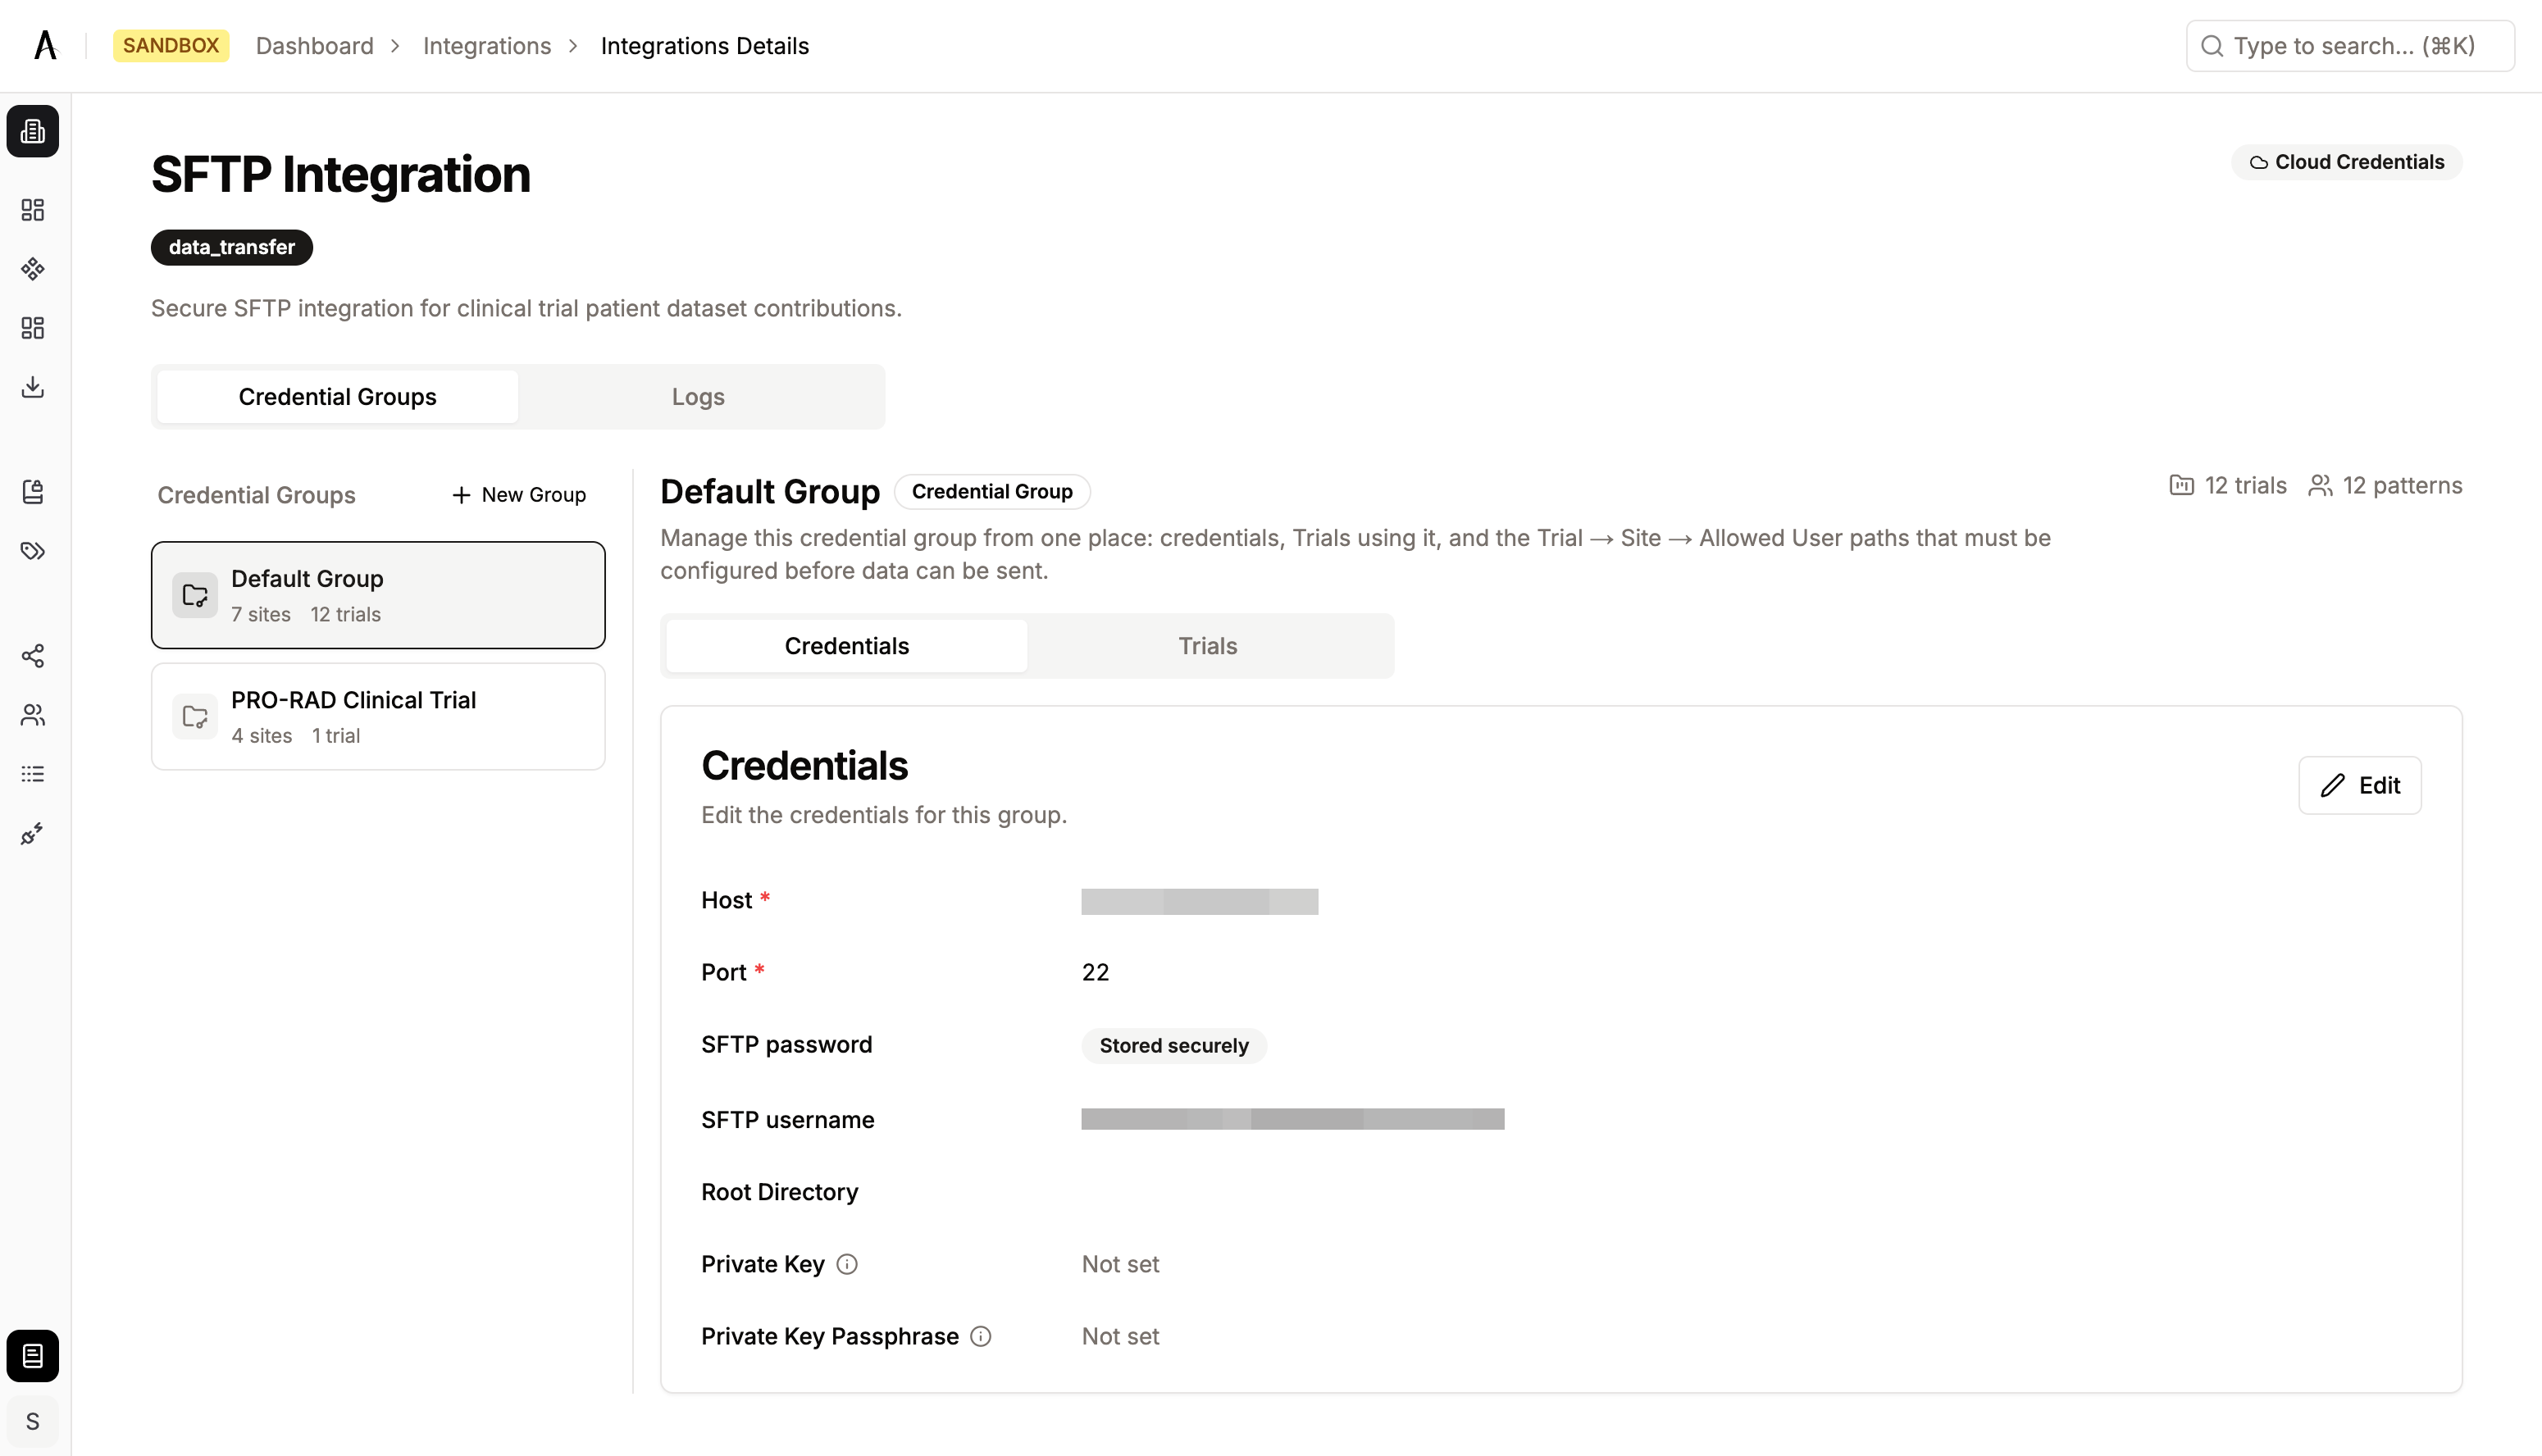The image size is (2542, 1456).
Task: Click the '12 patterns' count
Action: pos(2402,485)
